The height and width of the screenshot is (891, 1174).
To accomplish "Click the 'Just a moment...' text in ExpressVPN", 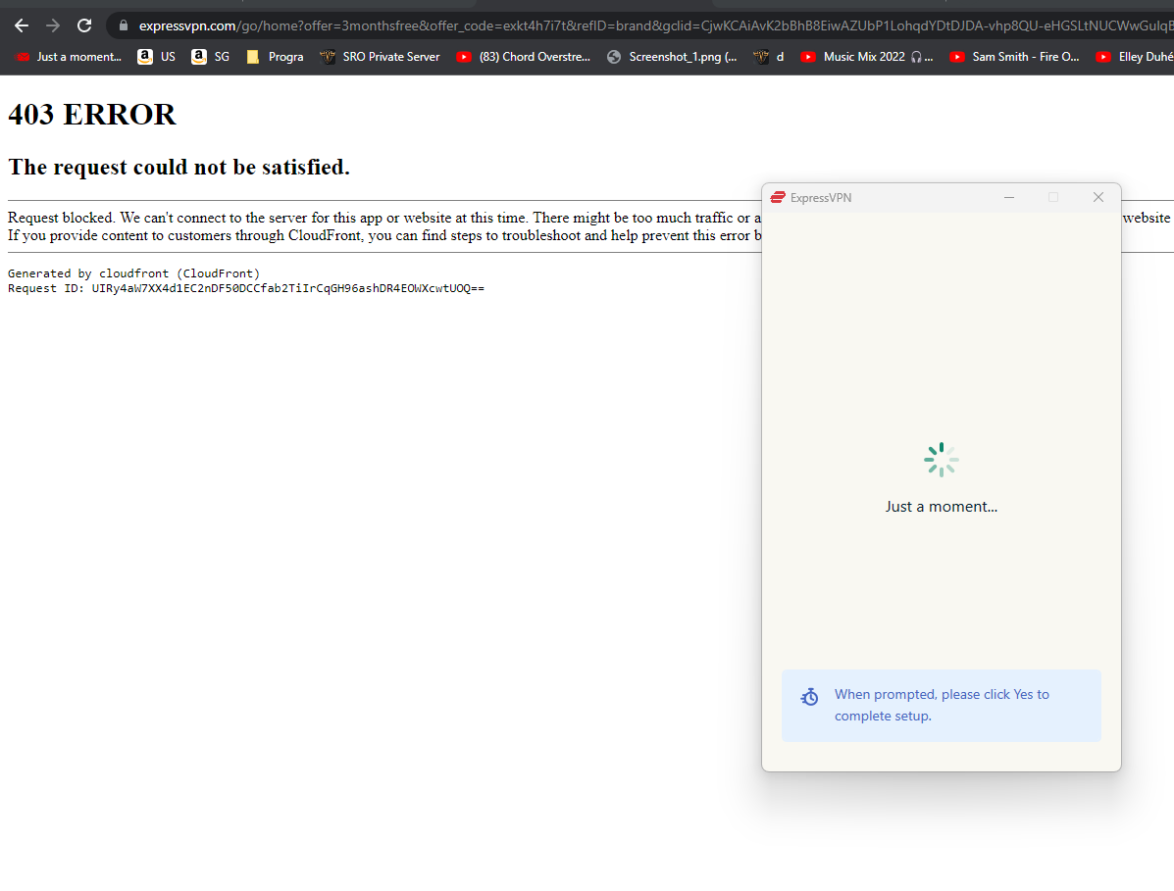I will tap(942, 507).
